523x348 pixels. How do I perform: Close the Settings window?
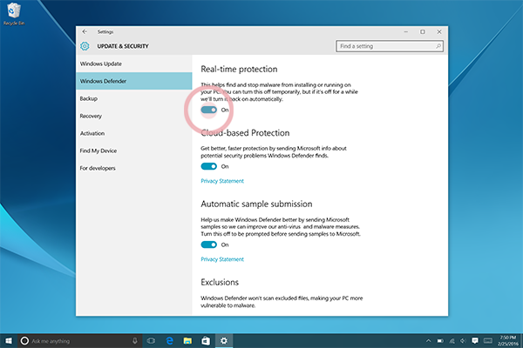coord(439,31)
